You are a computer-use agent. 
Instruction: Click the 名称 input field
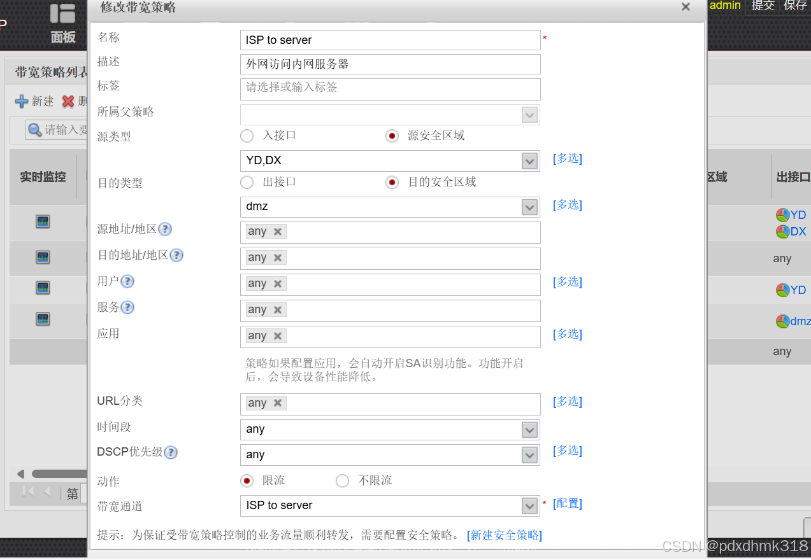(x=391, y=40)
